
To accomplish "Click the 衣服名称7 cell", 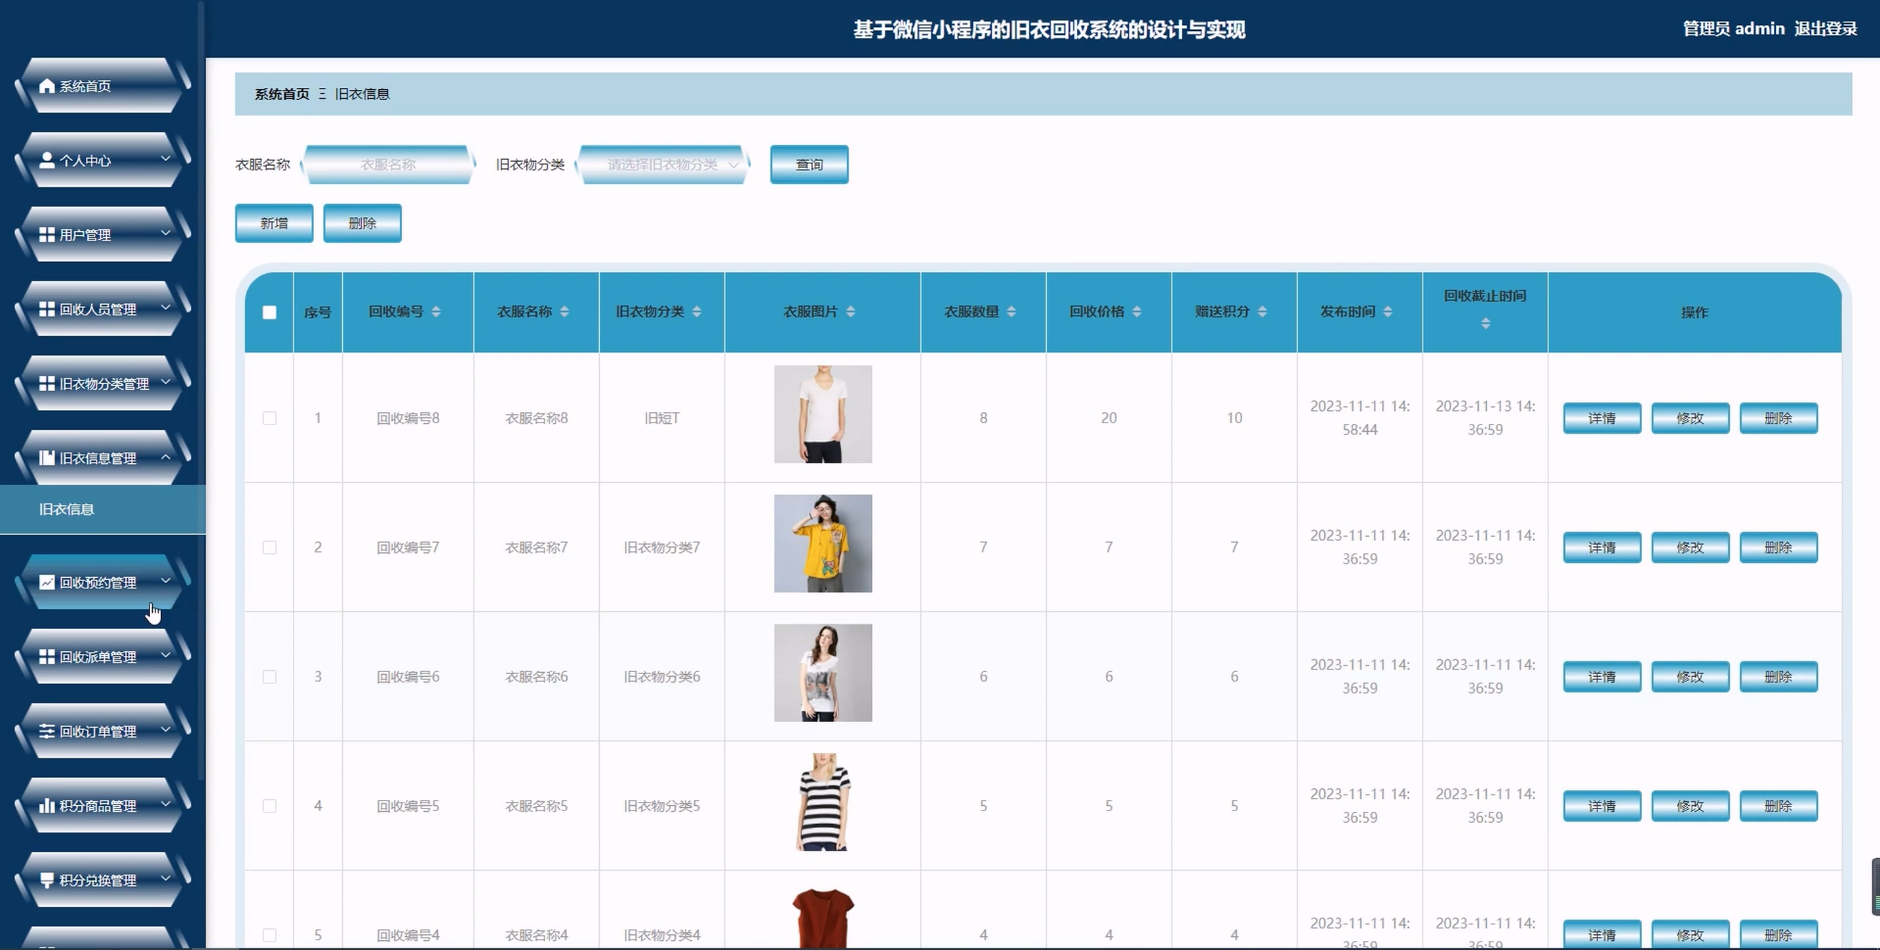I will [x=536, y=547].
